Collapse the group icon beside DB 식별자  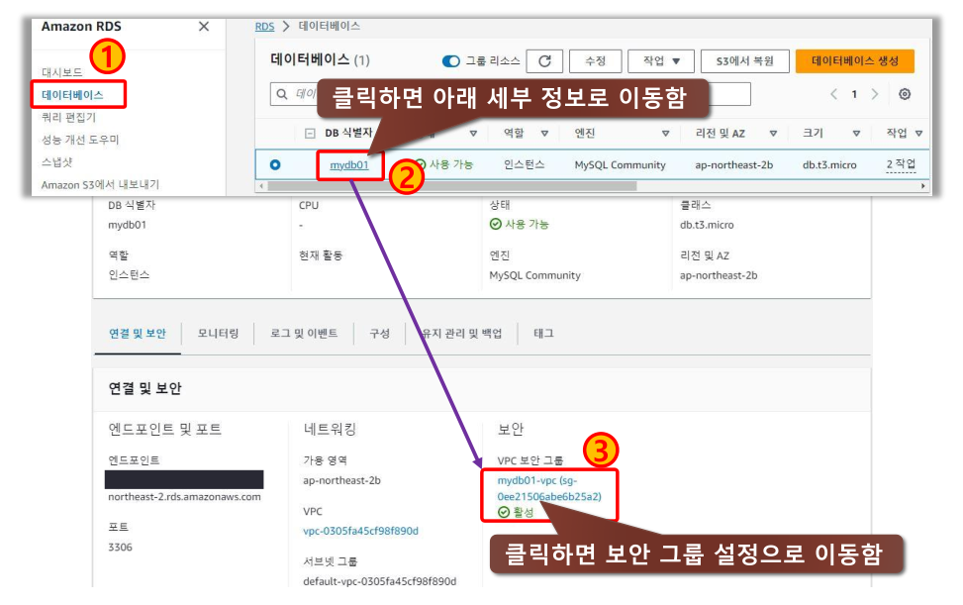[x=310, y=134]
